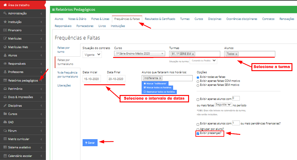Click the table icon for Matriz curricular
Viewport: 297px width, 160px height.
5,139
